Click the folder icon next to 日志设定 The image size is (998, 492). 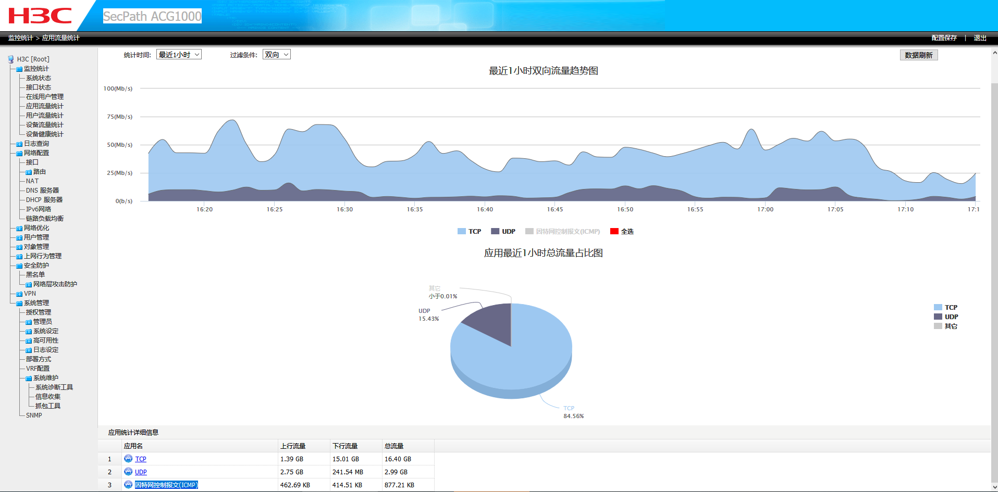point(29,350)
